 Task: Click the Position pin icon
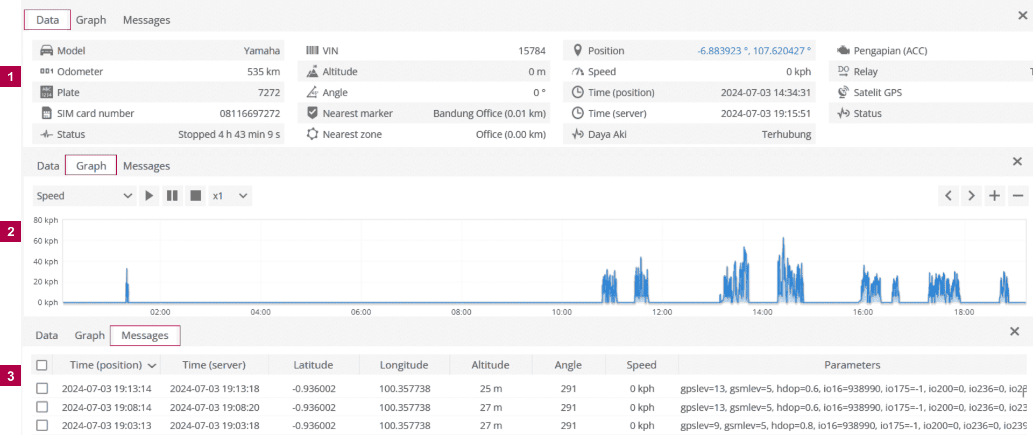pyautogui.click(x=577, y=51)
